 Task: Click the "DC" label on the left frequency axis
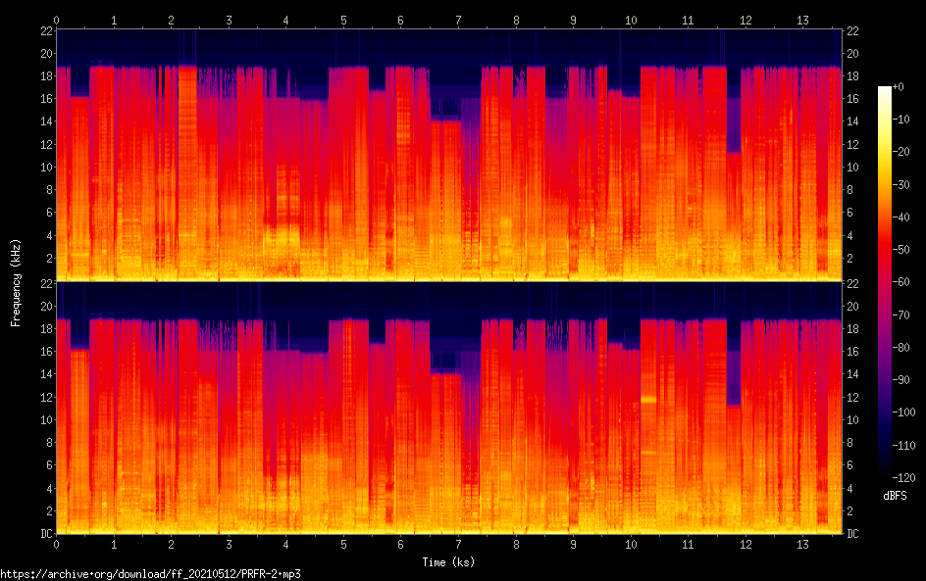pos(47,534)
